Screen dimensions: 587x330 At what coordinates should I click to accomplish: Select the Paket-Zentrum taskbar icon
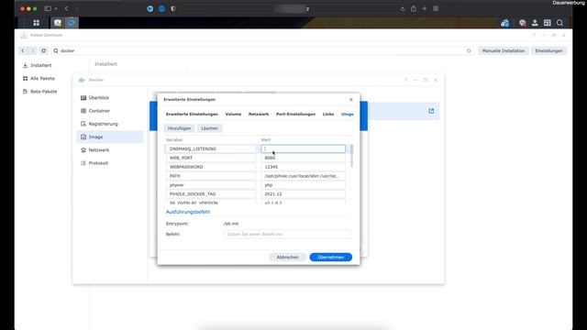(x=58, y=23)
